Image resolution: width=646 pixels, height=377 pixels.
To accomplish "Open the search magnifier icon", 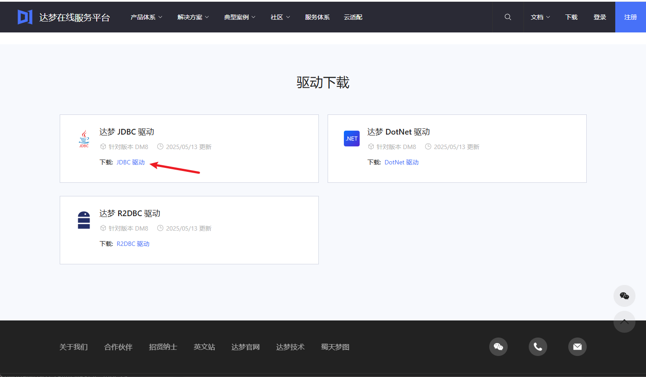I will [508, 17].
